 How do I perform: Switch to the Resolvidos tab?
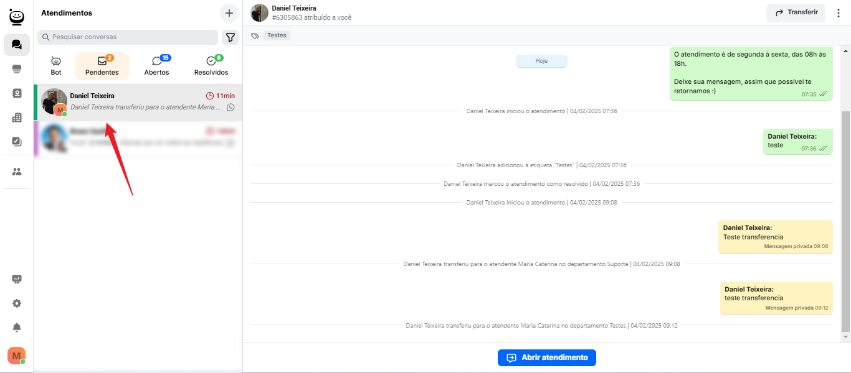[x=211, y=66]
